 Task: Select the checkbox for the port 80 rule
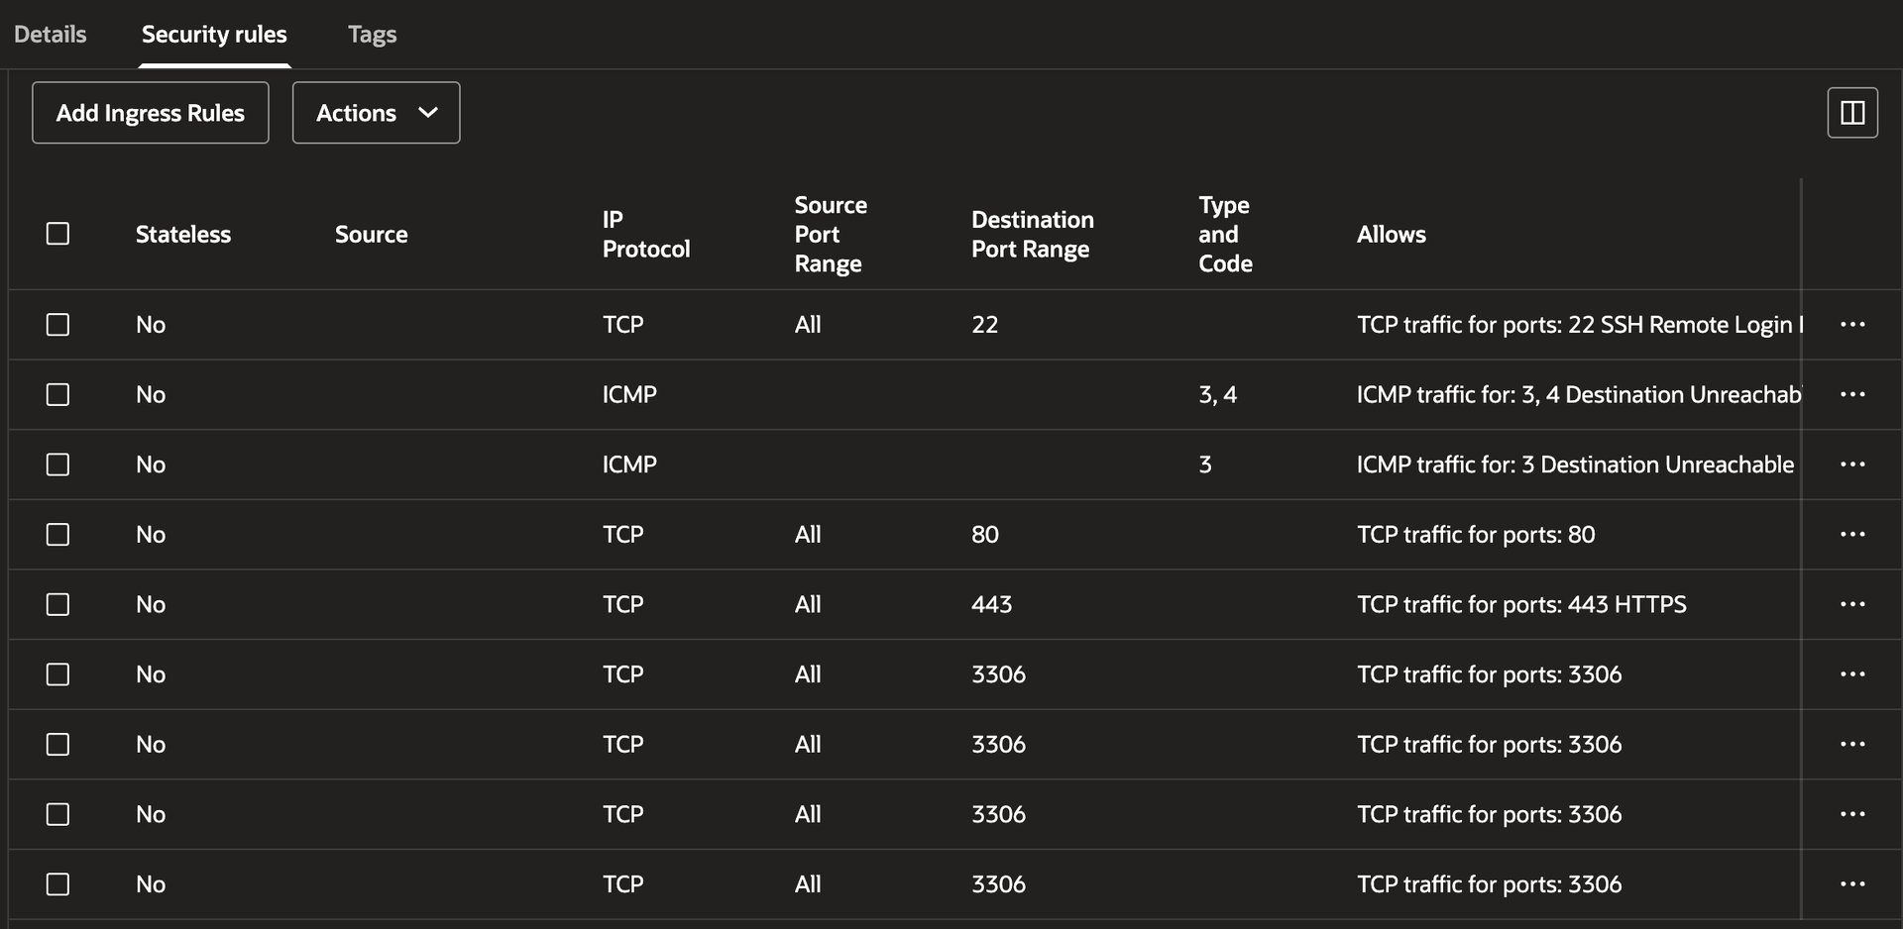pyautogui.click(x=58, y=535)
